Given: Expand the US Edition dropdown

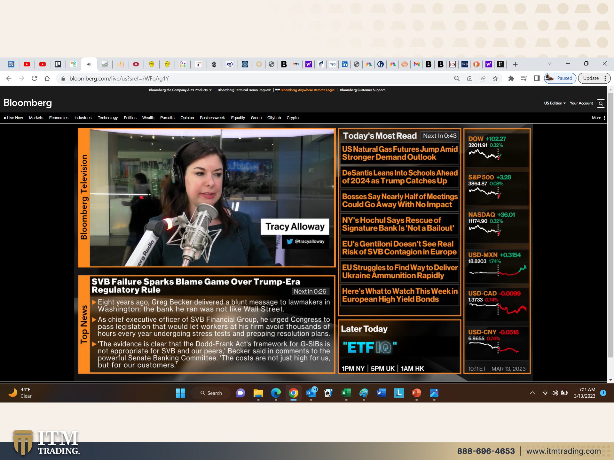Looking at the screenshot, I should (555, 103).
